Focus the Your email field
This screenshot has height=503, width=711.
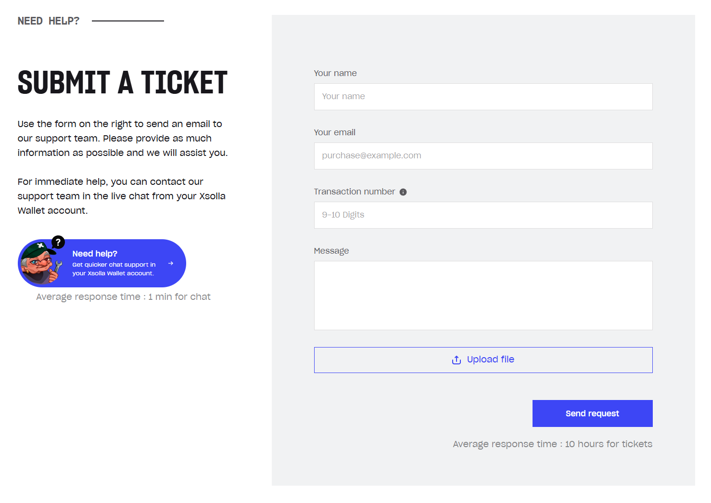(x=483, y=156)
